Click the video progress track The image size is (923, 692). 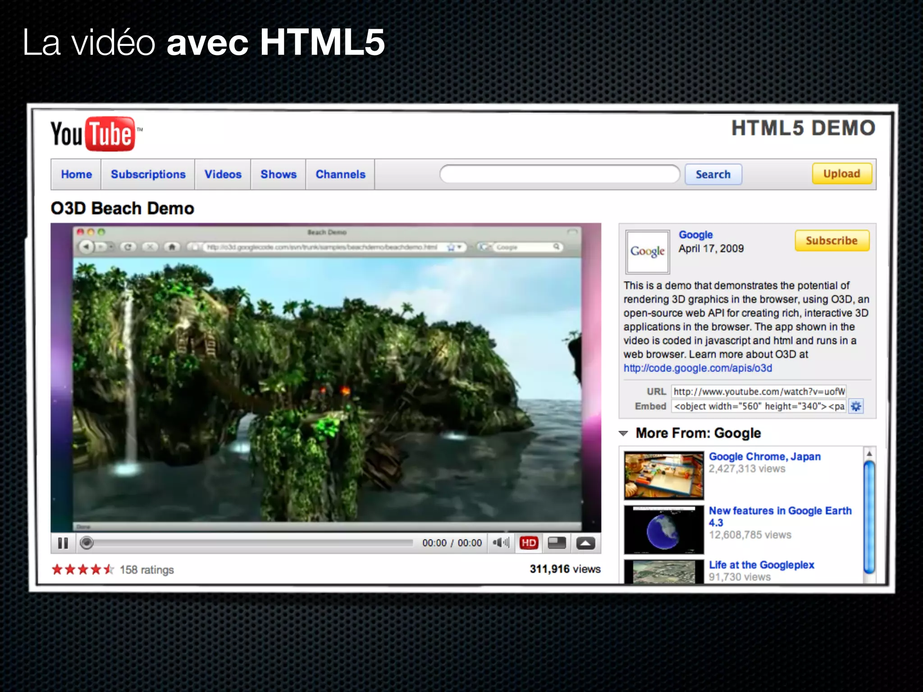[252, 543]
